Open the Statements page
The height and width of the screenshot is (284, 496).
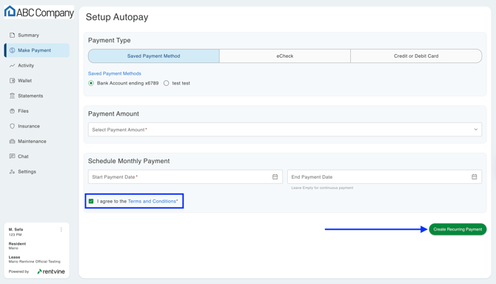[37, 96]
